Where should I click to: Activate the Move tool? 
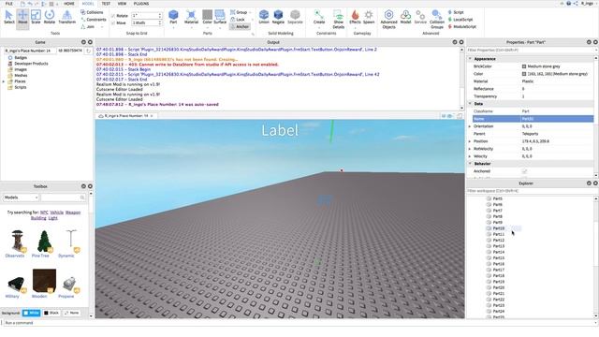[x=22, y=18]
